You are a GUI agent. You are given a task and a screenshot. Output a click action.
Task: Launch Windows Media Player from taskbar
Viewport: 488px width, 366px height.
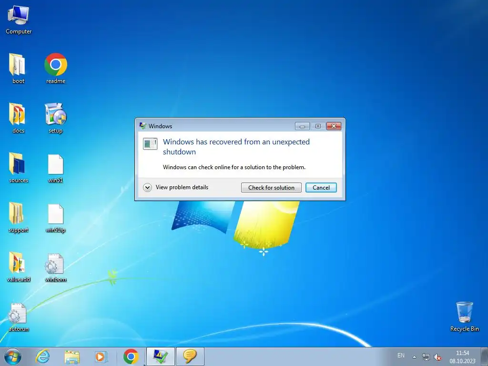(x=101, y=356)
